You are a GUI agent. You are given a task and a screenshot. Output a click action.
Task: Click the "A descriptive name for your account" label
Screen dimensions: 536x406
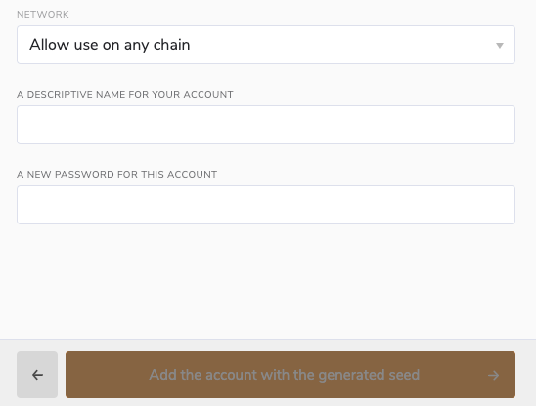125,94
